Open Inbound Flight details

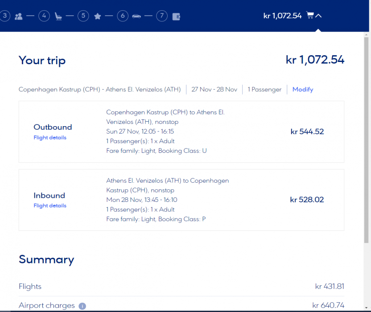(50, 206)
